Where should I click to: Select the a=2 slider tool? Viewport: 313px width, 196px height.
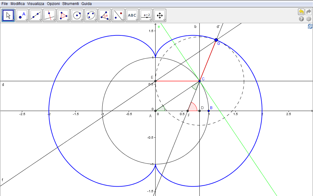point(146,15)
